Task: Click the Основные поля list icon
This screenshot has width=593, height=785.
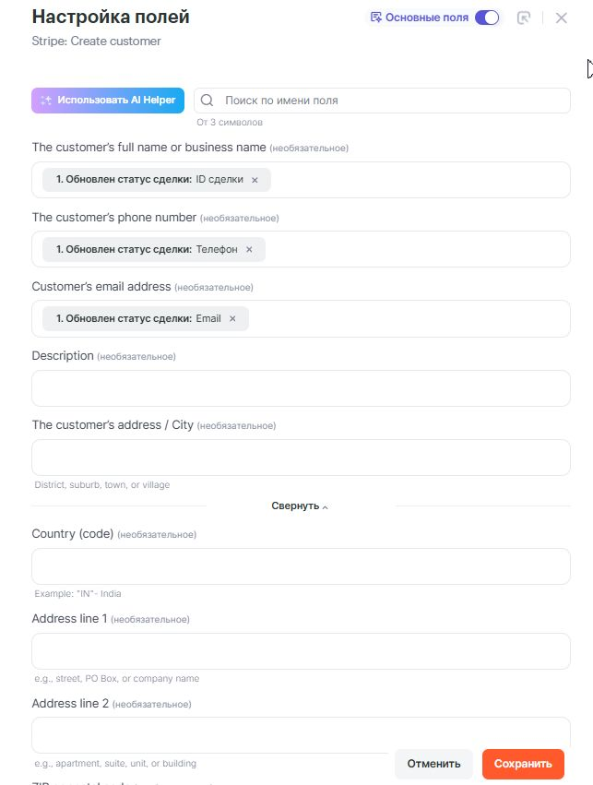Action: click(x=375, y=18)
